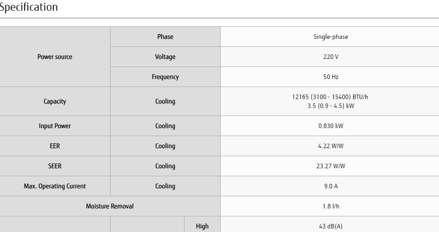439x232 pixels.
Task: Select the Power source row header
Action: [55, 57]
